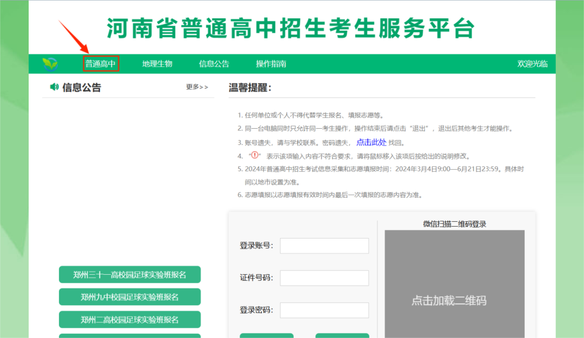584x338 pixels.
Task: Open the 地理生物 menu item
Action: 157,64
